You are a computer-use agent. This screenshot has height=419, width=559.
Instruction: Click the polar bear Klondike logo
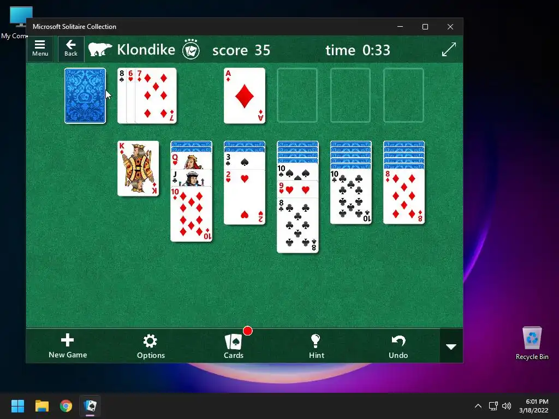[100, 49]
